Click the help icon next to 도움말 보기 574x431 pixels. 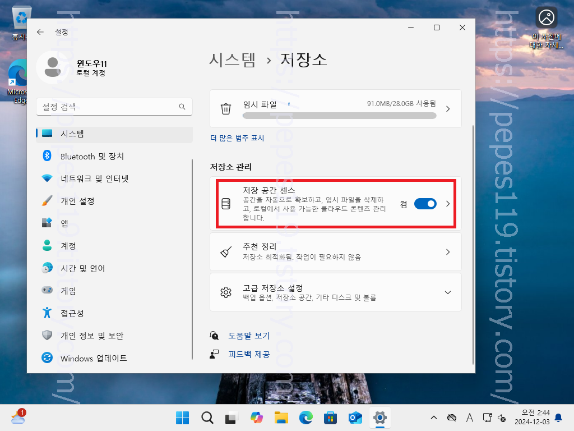click(x=214, y=336)
